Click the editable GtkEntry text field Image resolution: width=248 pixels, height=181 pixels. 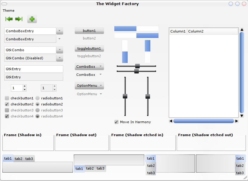coord(34,69)
